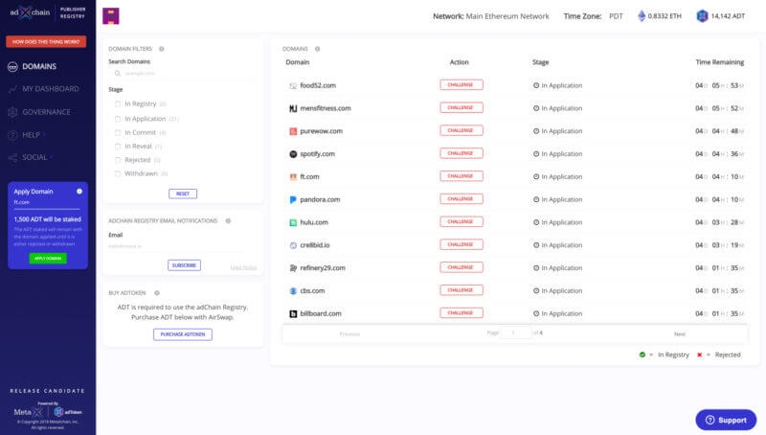This screenshot has width=766, height=435.
Task: Click the pandora.com favicon
Action: point(293,199)
